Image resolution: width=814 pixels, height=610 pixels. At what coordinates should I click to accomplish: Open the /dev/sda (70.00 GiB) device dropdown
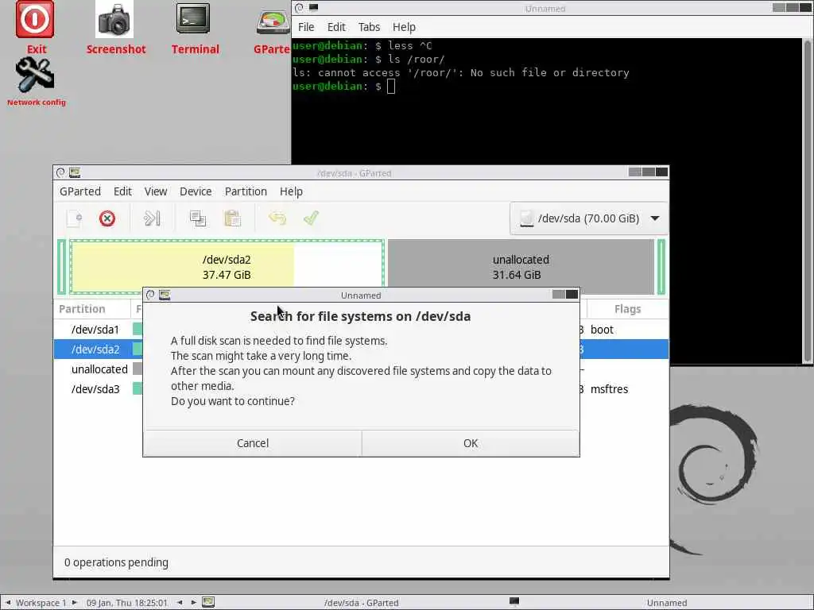(589, 218)
